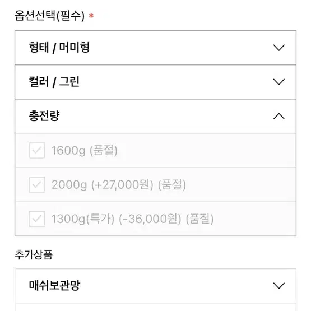Click the chevron arrow in 매쉬보관망 row
Screen dimensions: 311x311
click(x=279, y=286)
